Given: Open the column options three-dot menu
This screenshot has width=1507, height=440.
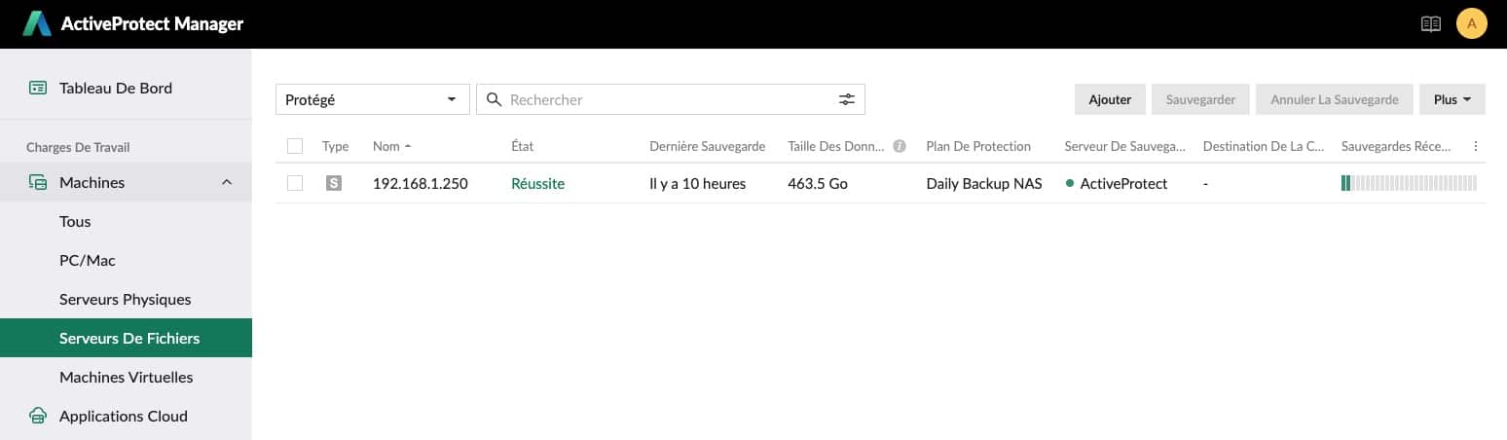Looking at the screenshot, I should 1476,146.
